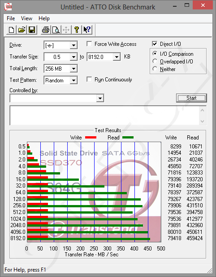Click the Test Results group title
This screenshot has height=277, width=216.
[x=108, y=130]
